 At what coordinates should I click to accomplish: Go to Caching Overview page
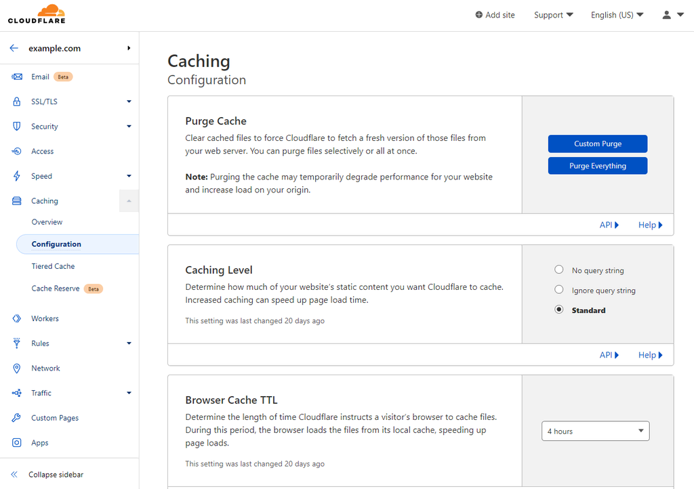47,222
